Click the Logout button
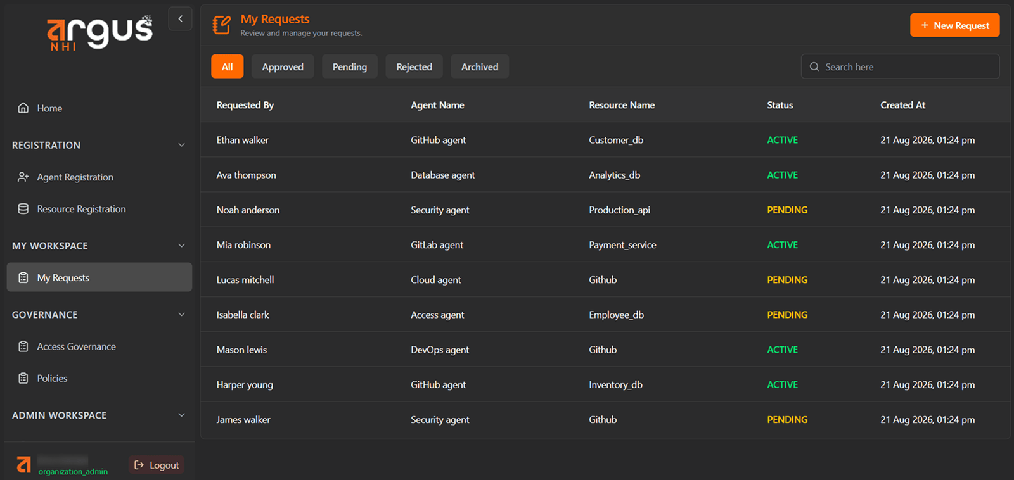 [157, 465]
